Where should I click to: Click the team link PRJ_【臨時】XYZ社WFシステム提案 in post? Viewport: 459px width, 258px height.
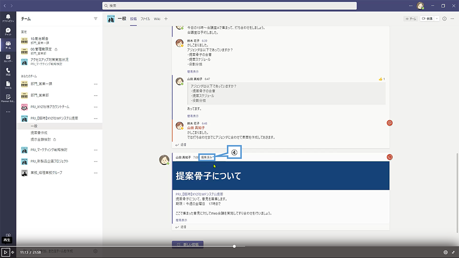[x=199, y=194]
